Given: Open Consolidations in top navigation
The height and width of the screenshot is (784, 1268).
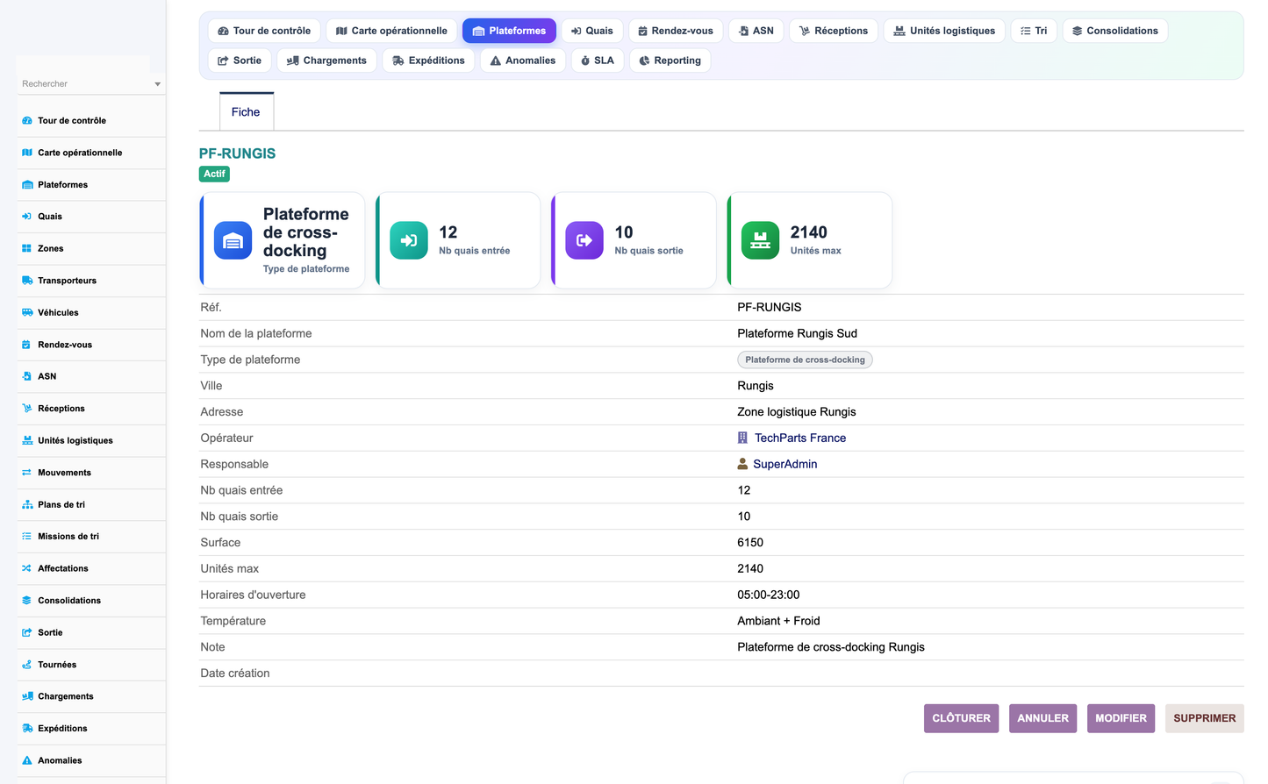Looking at the screenshot, I should 1115,31.
